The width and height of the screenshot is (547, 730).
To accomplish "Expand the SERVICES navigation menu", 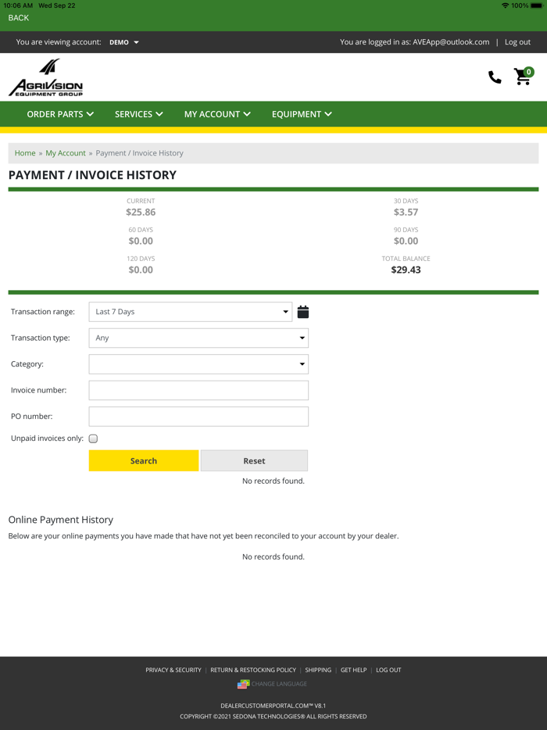I will tap(138, 114).
